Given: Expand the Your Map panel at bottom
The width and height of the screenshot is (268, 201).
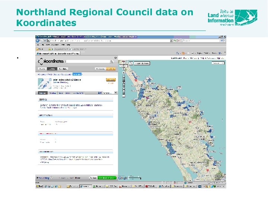Looking at the screenshot, I should (x=43, y=178).
